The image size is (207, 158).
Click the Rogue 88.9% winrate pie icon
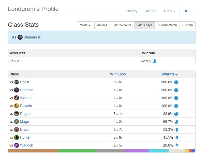coord(176,114)
